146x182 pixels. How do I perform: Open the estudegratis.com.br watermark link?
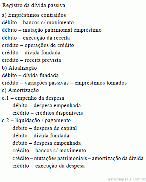click(127, 179)
